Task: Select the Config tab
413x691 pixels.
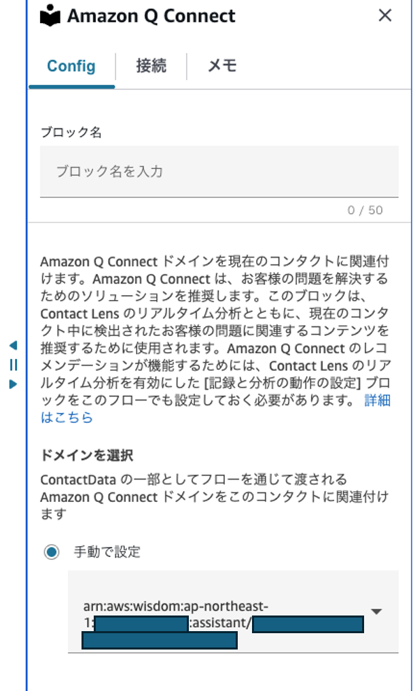Action: pyautogui.click(x=71, y=66)
